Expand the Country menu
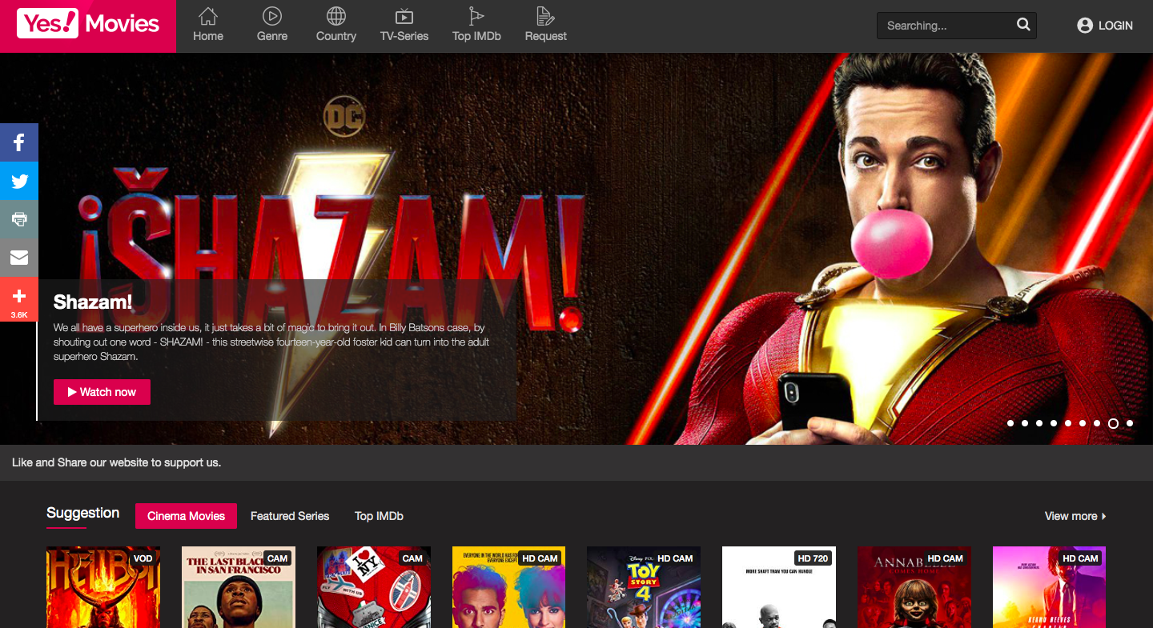The width and height of the screenshot is (1153, 628). pyautogui.click(x=336, y=25)
